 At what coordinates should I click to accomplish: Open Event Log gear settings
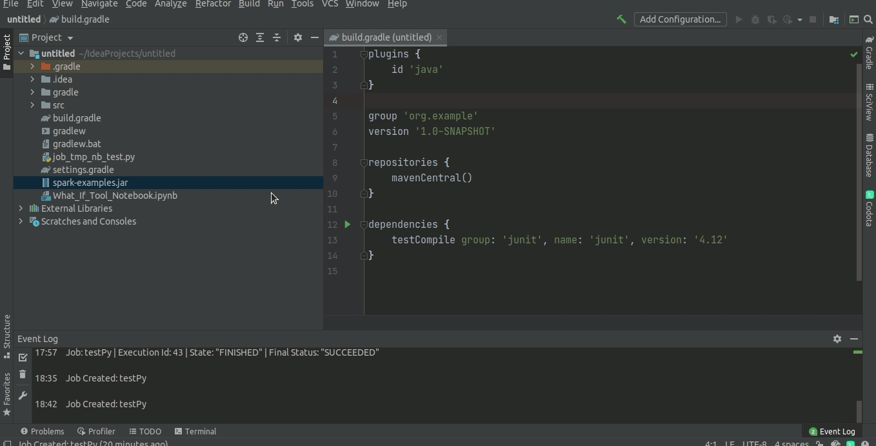pyautogui.click(x=837, y=338)
